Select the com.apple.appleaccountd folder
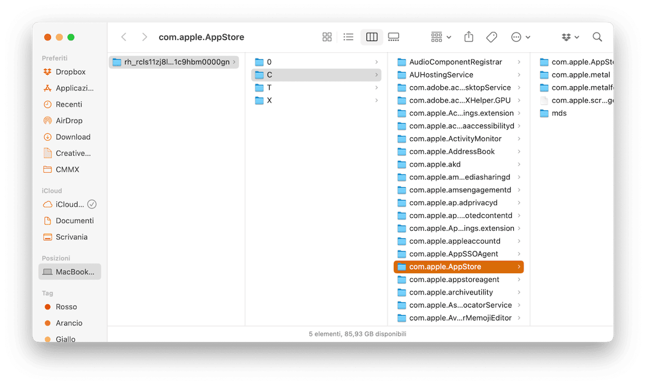 pos(458,241)
